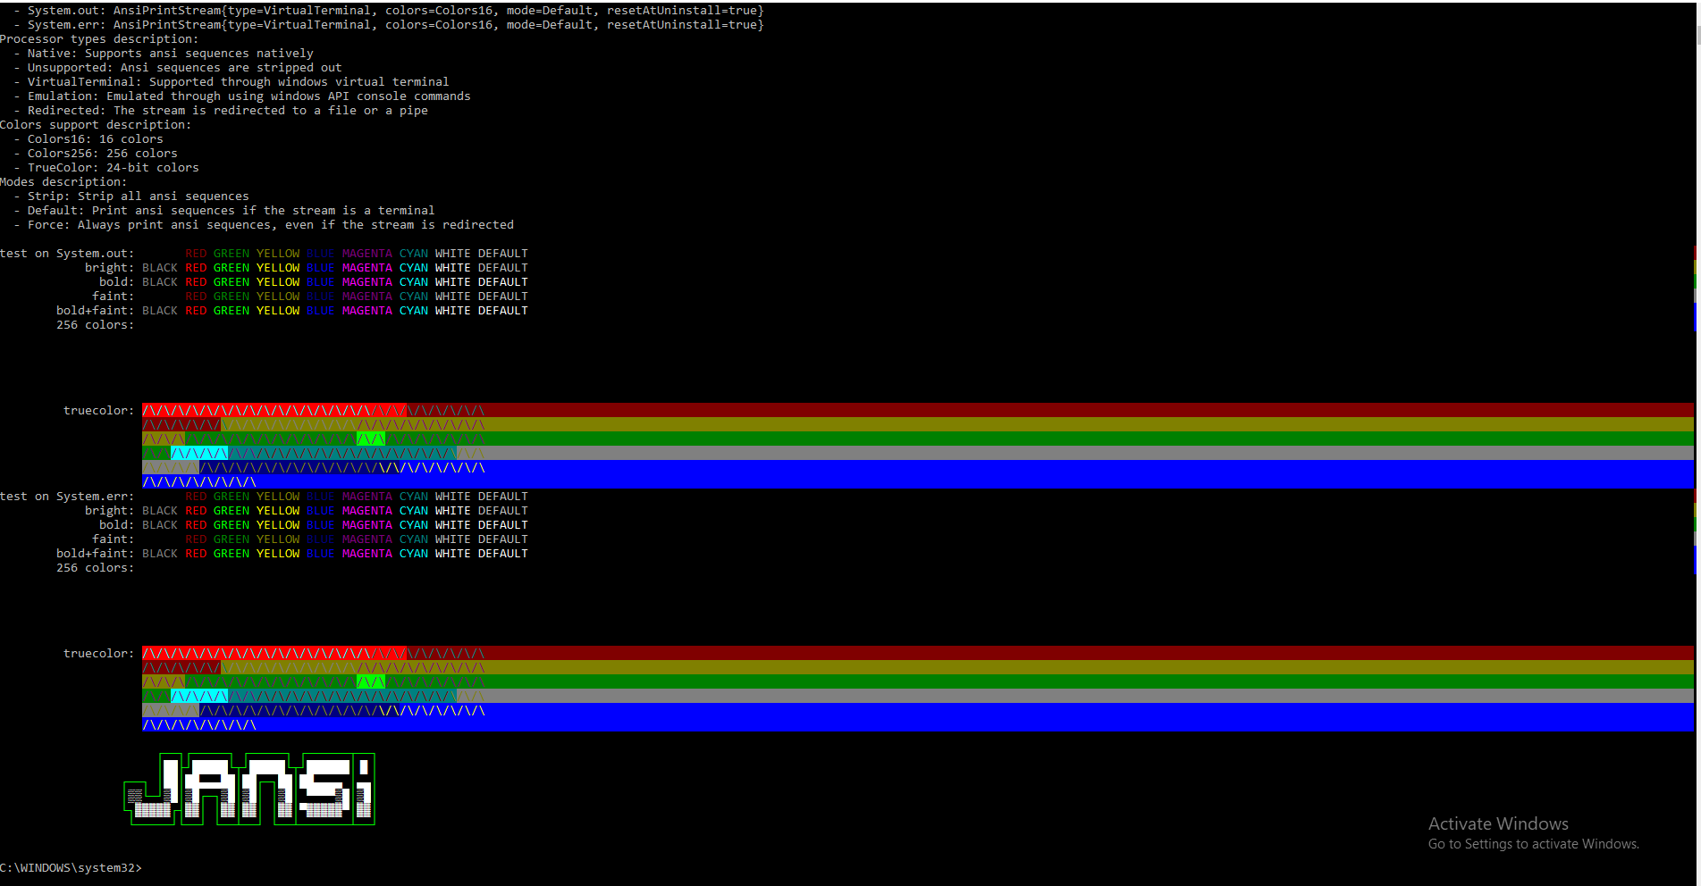Screen dimensions: 1701x886
Task: Click the DEFAULT color label
Action: pyautogui.click(x=501, y=267)
